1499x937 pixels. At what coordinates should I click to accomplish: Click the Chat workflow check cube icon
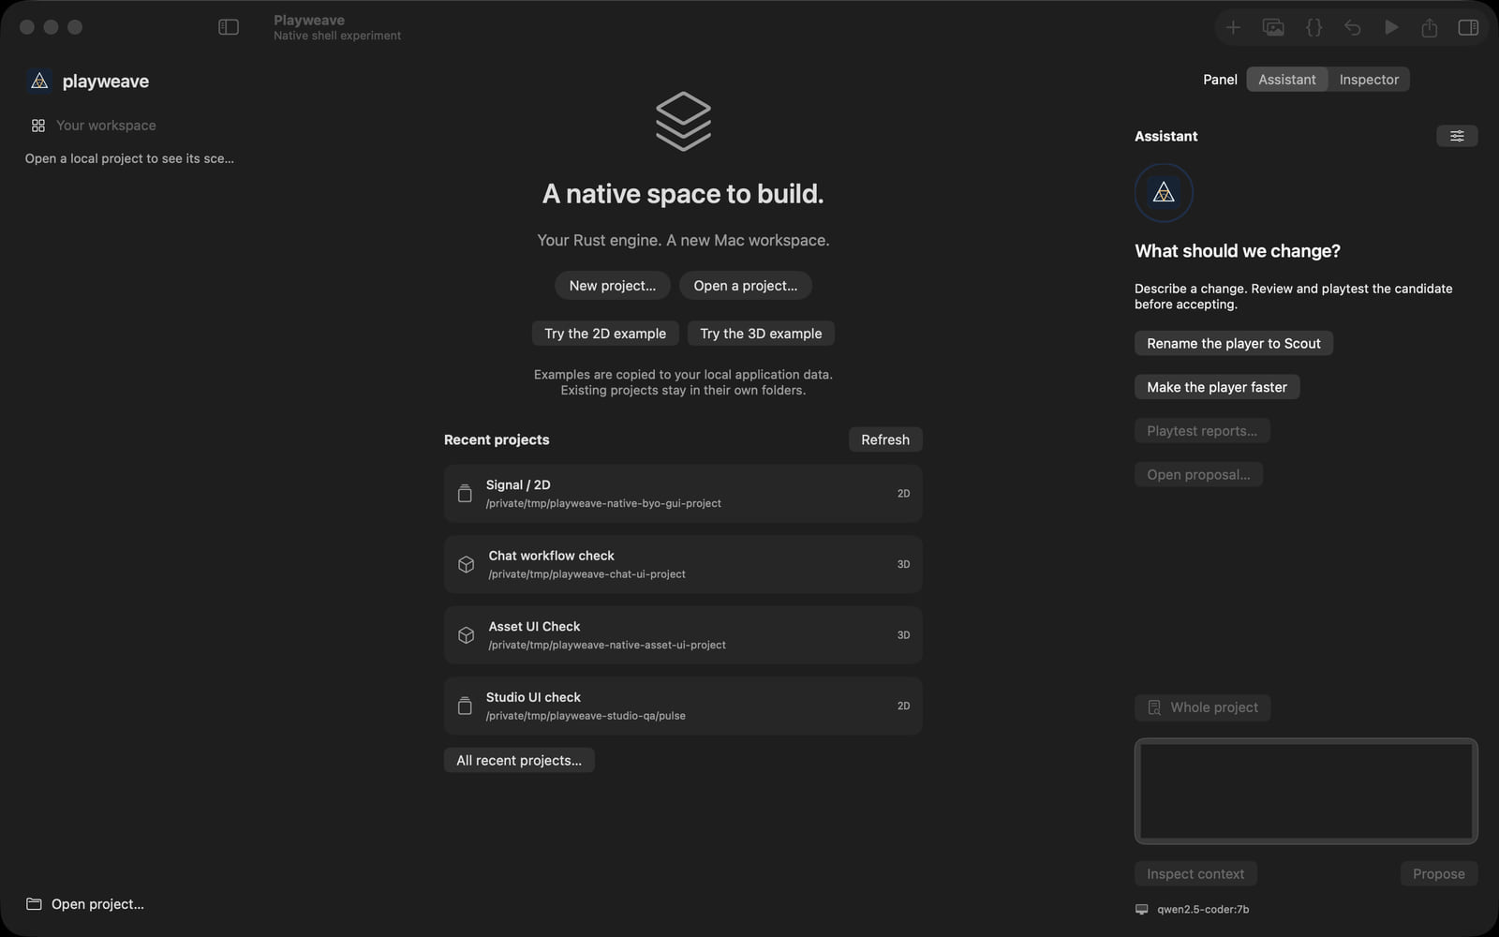coord(466,564)
